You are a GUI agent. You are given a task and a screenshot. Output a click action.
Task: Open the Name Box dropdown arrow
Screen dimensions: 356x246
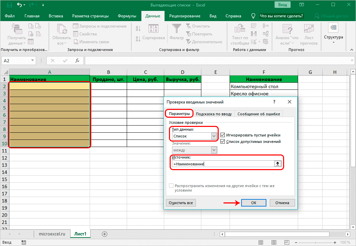33,61
